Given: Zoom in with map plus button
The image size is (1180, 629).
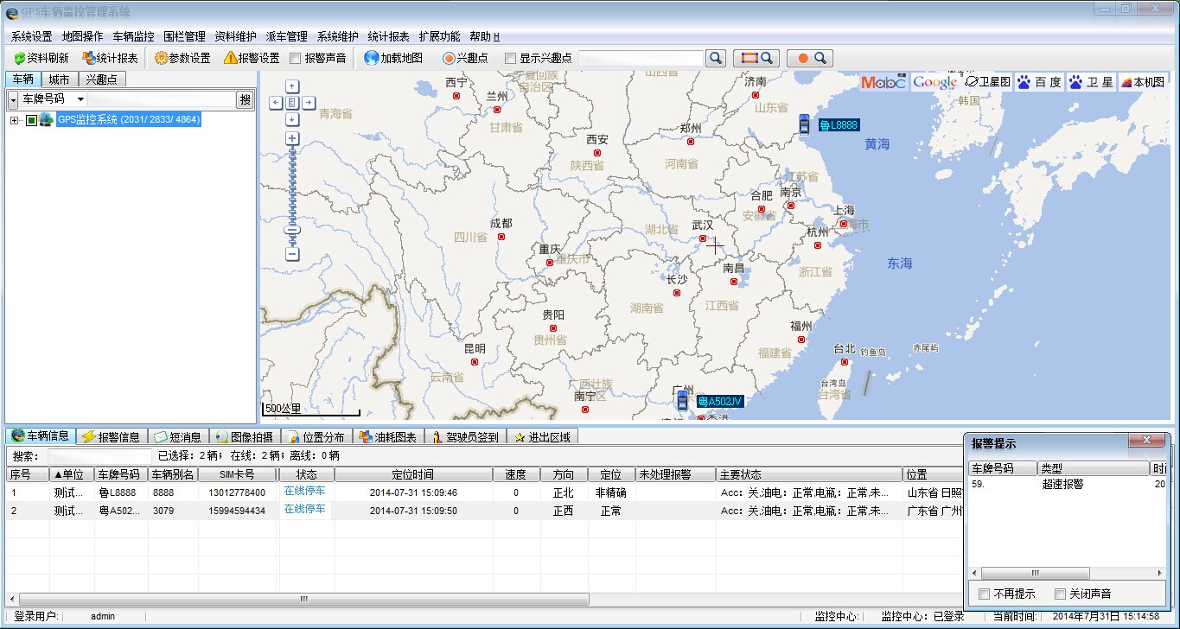Looking at the screenshot, I should (x=292, y=138).
